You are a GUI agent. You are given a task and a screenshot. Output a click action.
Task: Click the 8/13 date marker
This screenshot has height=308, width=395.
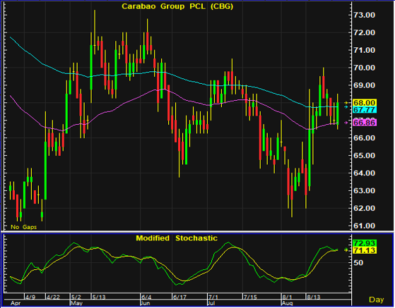[x=313, y=297]
